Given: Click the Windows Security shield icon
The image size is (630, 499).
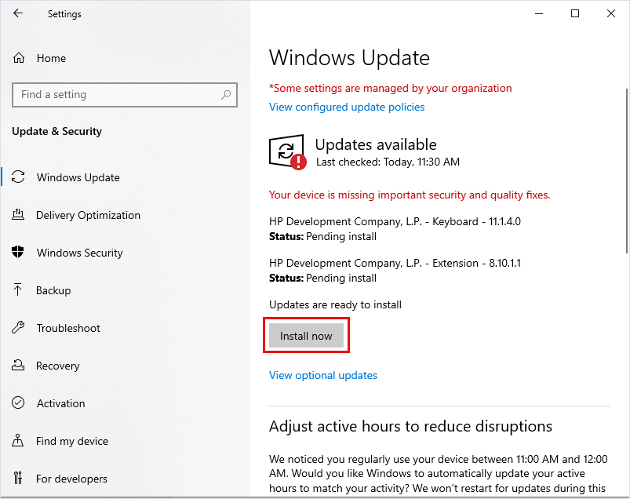Looking at the screenshot, I should pyautogui.click(x=18, y=252).
